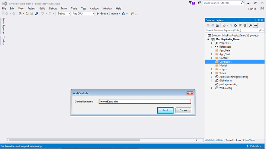Click the New Project toolbar icon
This screenshot has height=149, width=266.
(x=20, y=14)
